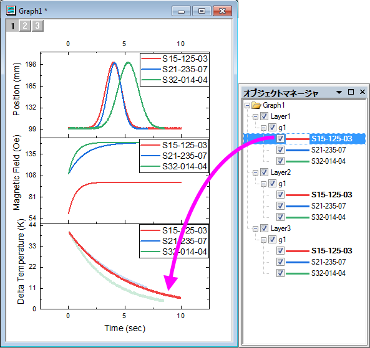Select layer 2 tab in Graph1 window
Image resolution: width=370 pixels, height=348 pixels.
(25, 26)
